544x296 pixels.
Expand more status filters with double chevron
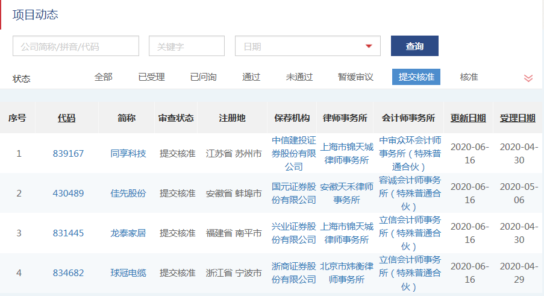(528, 78)
